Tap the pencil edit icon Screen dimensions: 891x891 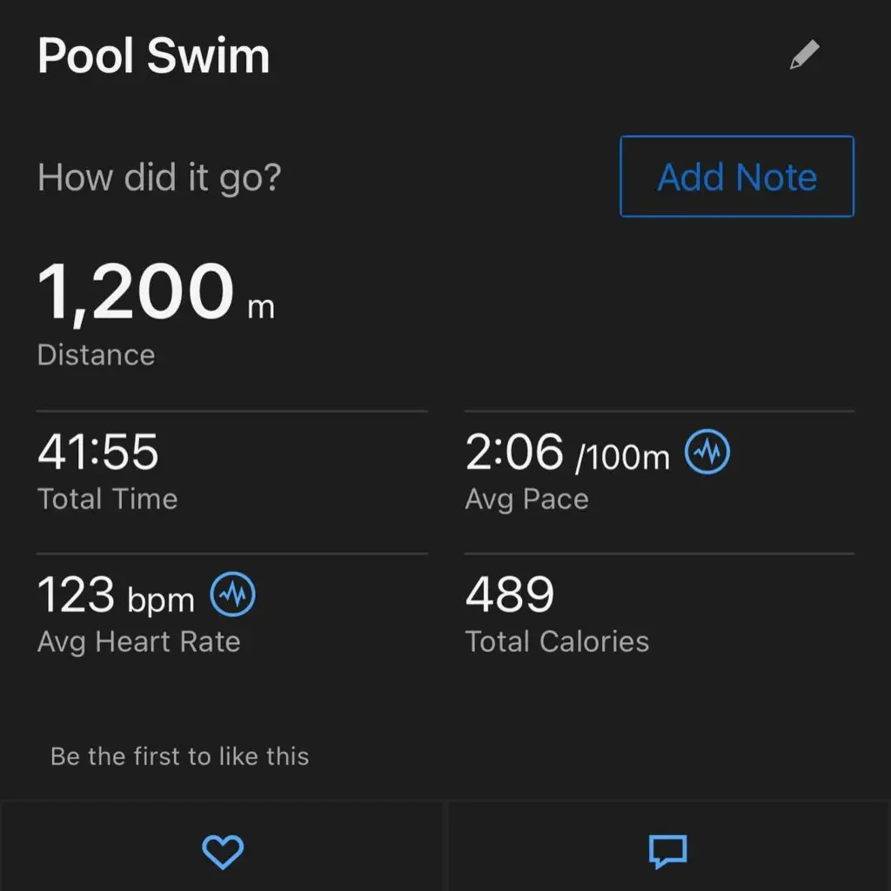(804, 57)
